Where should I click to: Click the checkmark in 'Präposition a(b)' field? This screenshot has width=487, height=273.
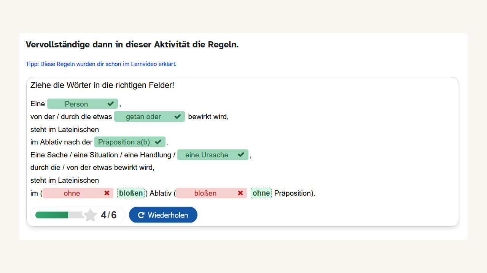[158, 142]
